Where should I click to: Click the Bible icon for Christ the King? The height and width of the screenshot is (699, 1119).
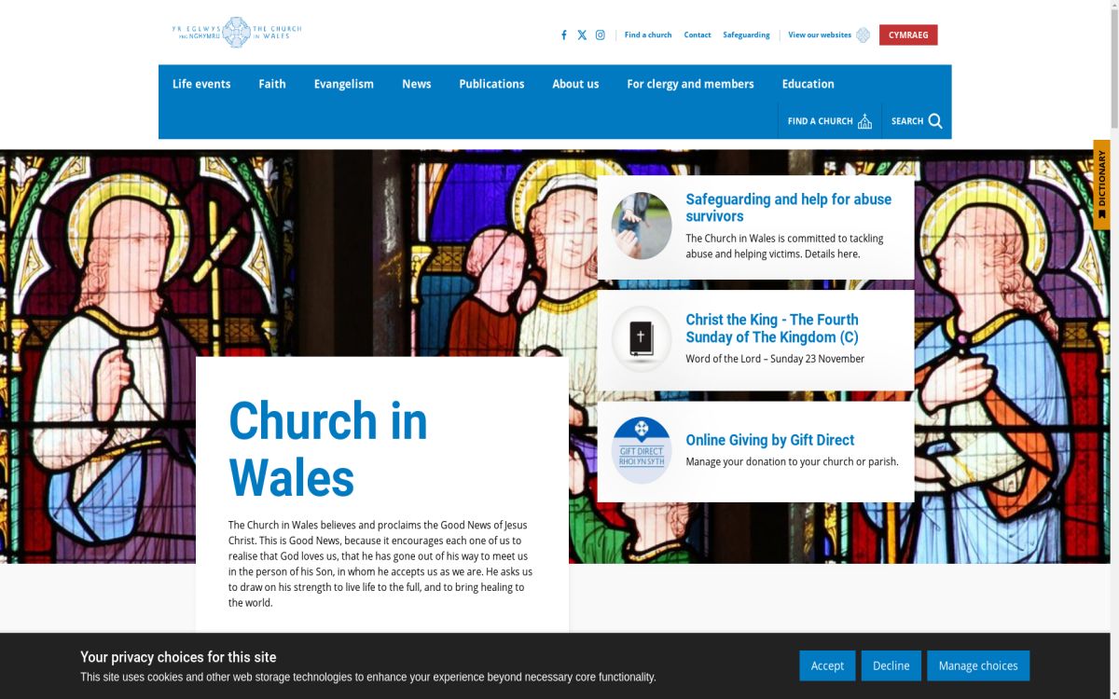tap(642, 338)
